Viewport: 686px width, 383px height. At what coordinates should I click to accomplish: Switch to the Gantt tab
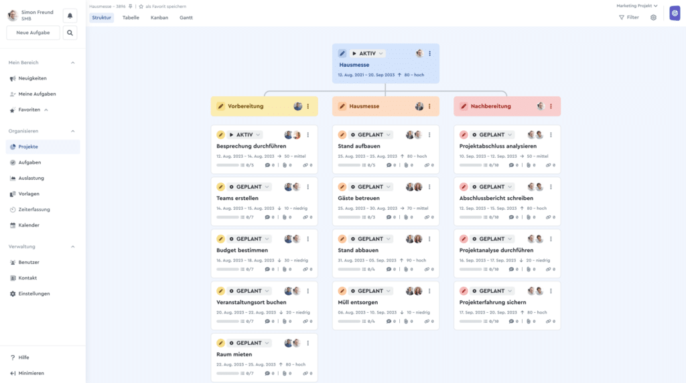186,17
